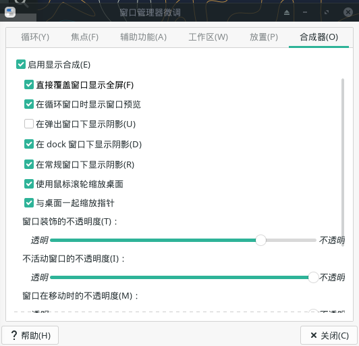Click the X icon on the 关闭 button
This screenshot has height=346, width=359.
point(313,335)
